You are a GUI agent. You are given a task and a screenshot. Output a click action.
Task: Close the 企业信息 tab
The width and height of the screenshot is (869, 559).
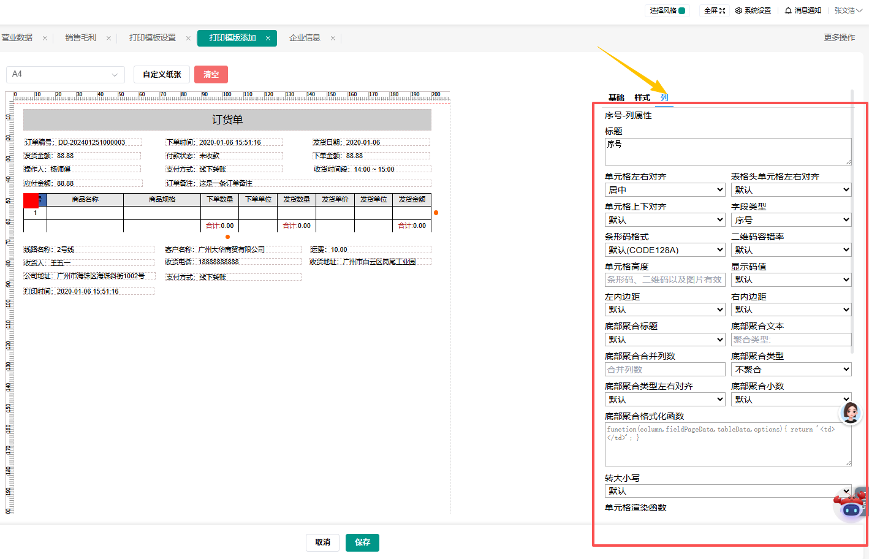333,38
